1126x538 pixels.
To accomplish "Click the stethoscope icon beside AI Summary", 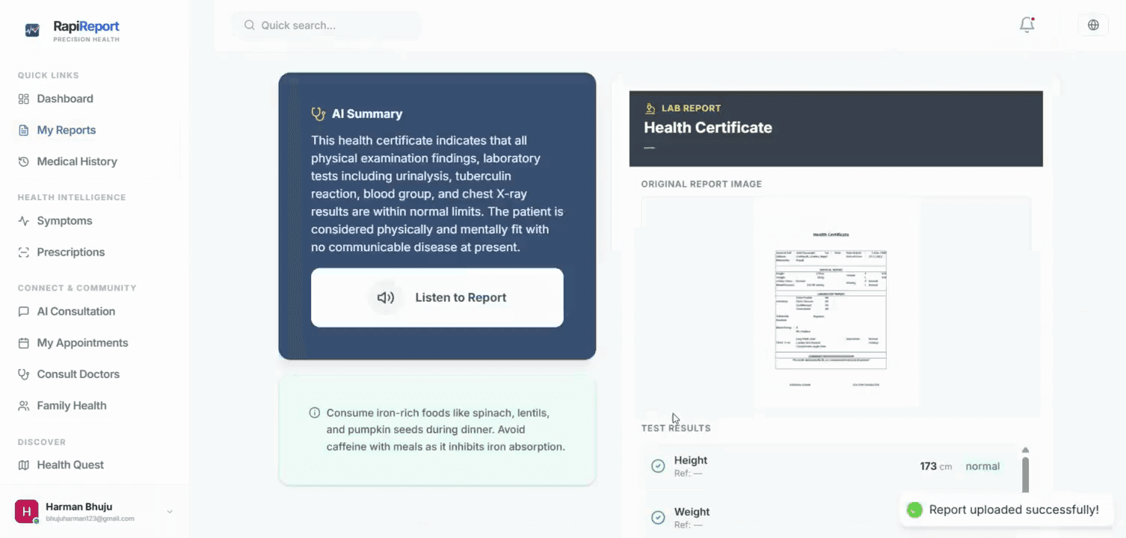I will (319, 114).
